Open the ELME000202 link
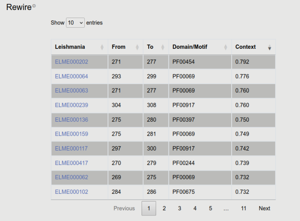300x221 pixels. [72, 62]
